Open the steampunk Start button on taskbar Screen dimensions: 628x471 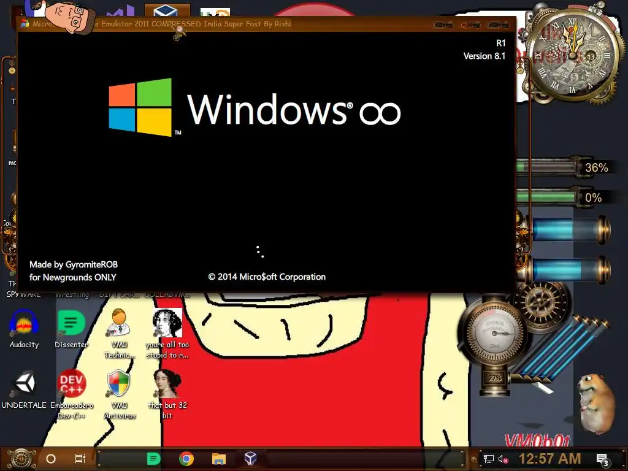click(x=22, y=459)
